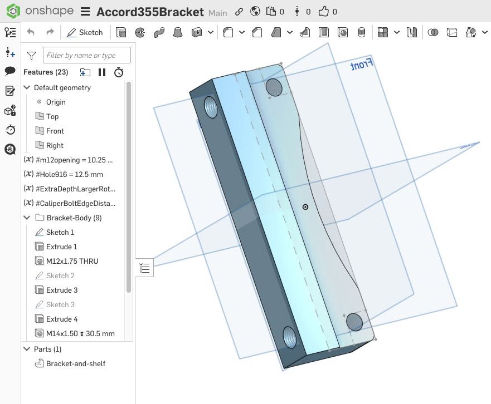Select the Thicken tool
The width and height of the screenshot is (491, 404).
(197, 32)
